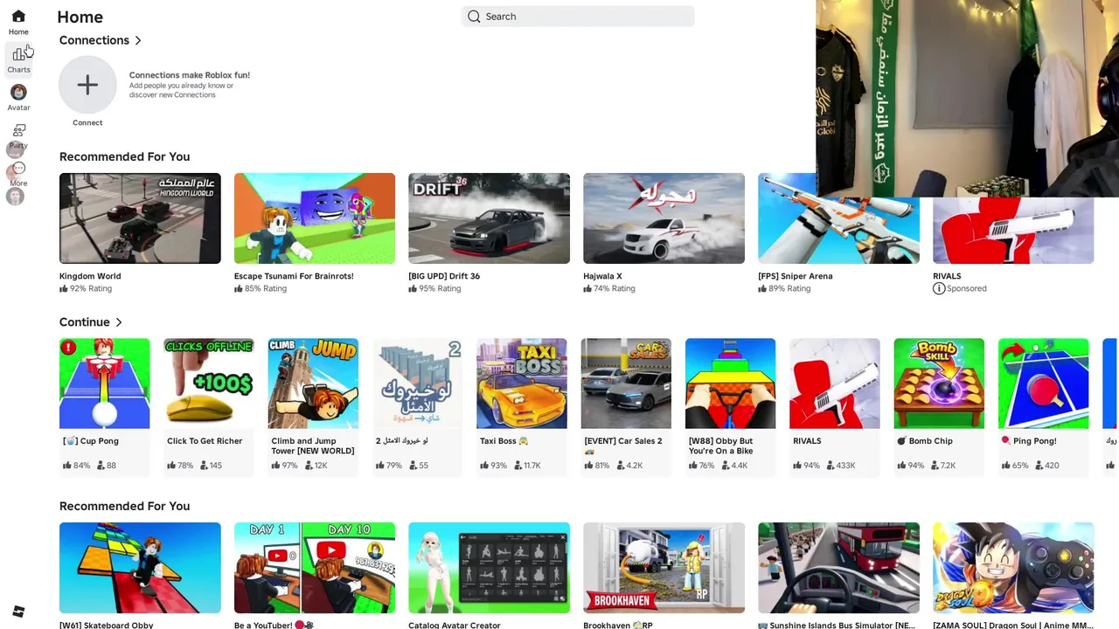Open Taxi Boss game thumbnail
This screenshot has width=1119, height=629.
point(522,384)
